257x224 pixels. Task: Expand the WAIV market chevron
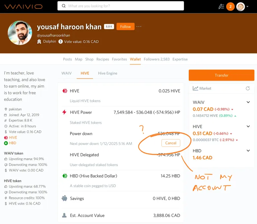click(248, 102)
